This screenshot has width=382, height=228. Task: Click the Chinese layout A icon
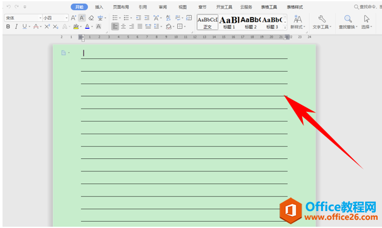tap(156, 18)
